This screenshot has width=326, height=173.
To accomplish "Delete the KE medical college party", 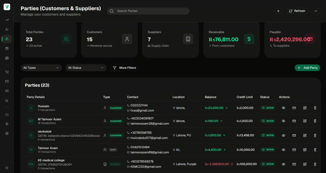I will [315, 164].
